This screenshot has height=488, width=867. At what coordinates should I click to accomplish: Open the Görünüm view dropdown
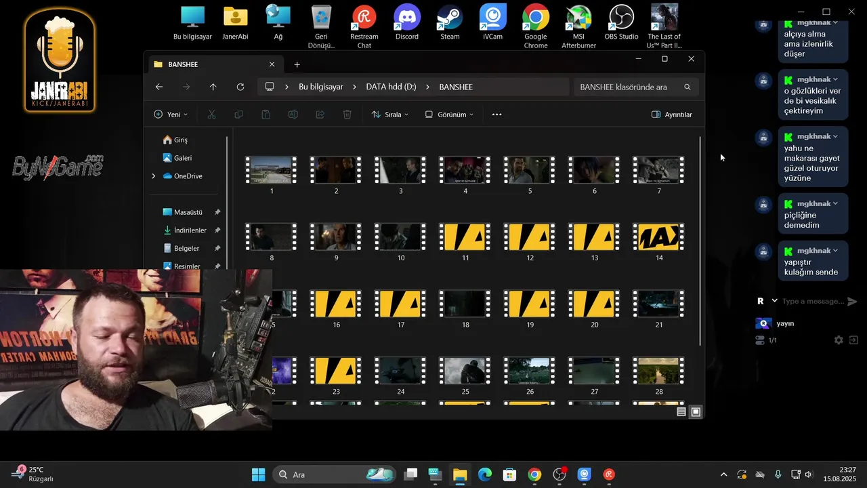449,115
